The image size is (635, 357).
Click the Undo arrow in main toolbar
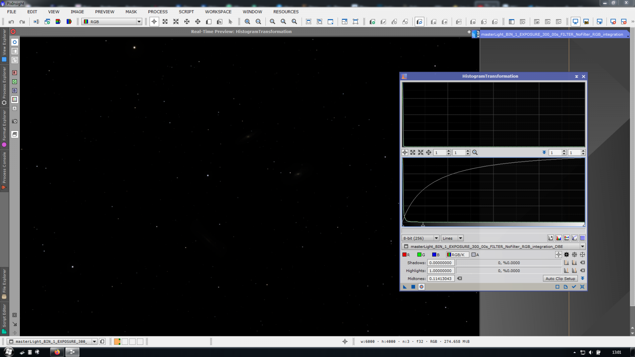click(x=11, y=22)
